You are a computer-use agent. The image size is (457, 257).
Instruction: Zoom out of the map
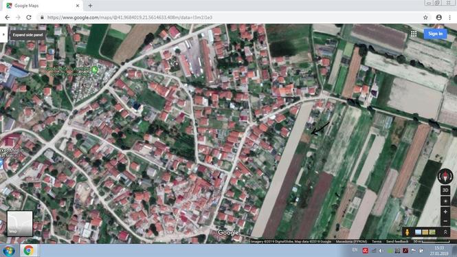(445, 221)
